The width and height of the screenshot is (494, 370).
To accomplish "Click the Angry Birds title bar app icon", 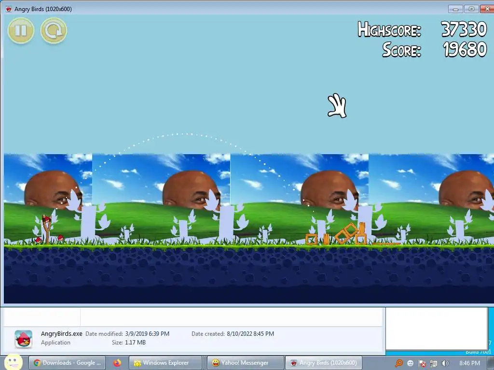I will coord(9,9).
